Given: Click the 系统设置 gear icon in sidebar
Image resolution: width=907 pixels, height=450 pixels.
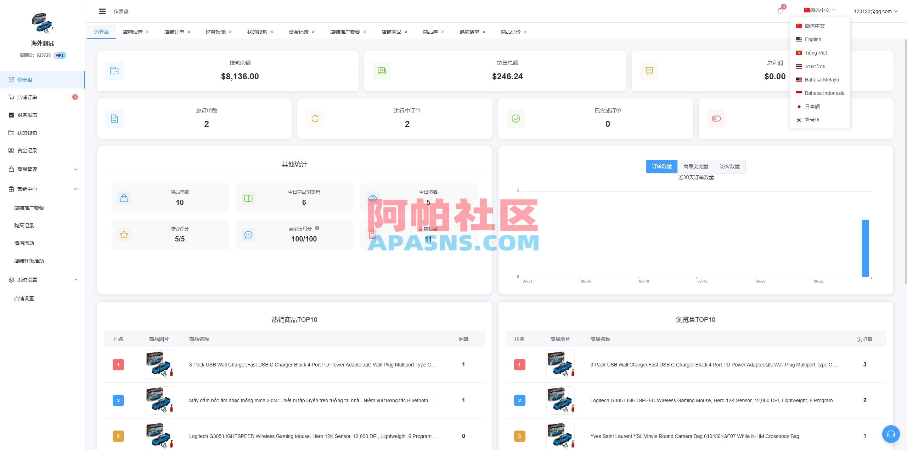Looking at the screenshot, I should tap(11, 279).
